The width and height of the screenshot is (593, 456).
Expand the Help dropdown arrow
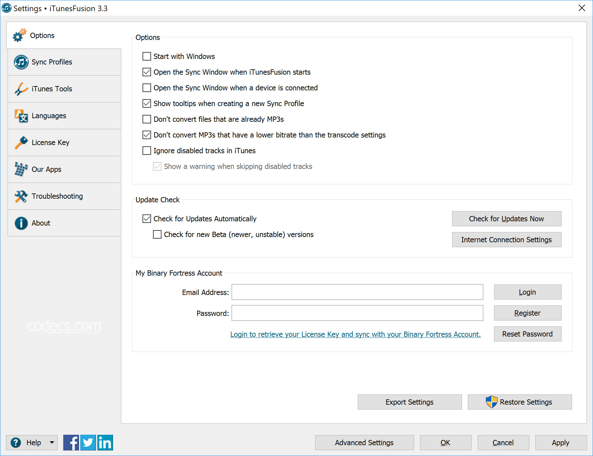[52, 443]
